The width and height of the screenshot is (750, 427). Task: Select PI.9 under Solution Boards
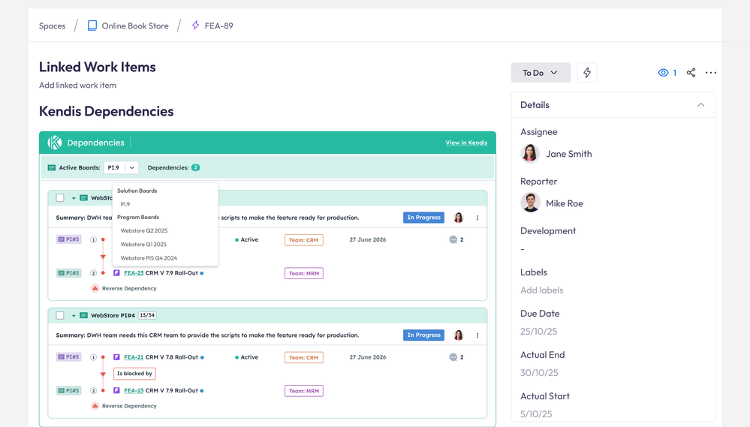pos(125,204)
